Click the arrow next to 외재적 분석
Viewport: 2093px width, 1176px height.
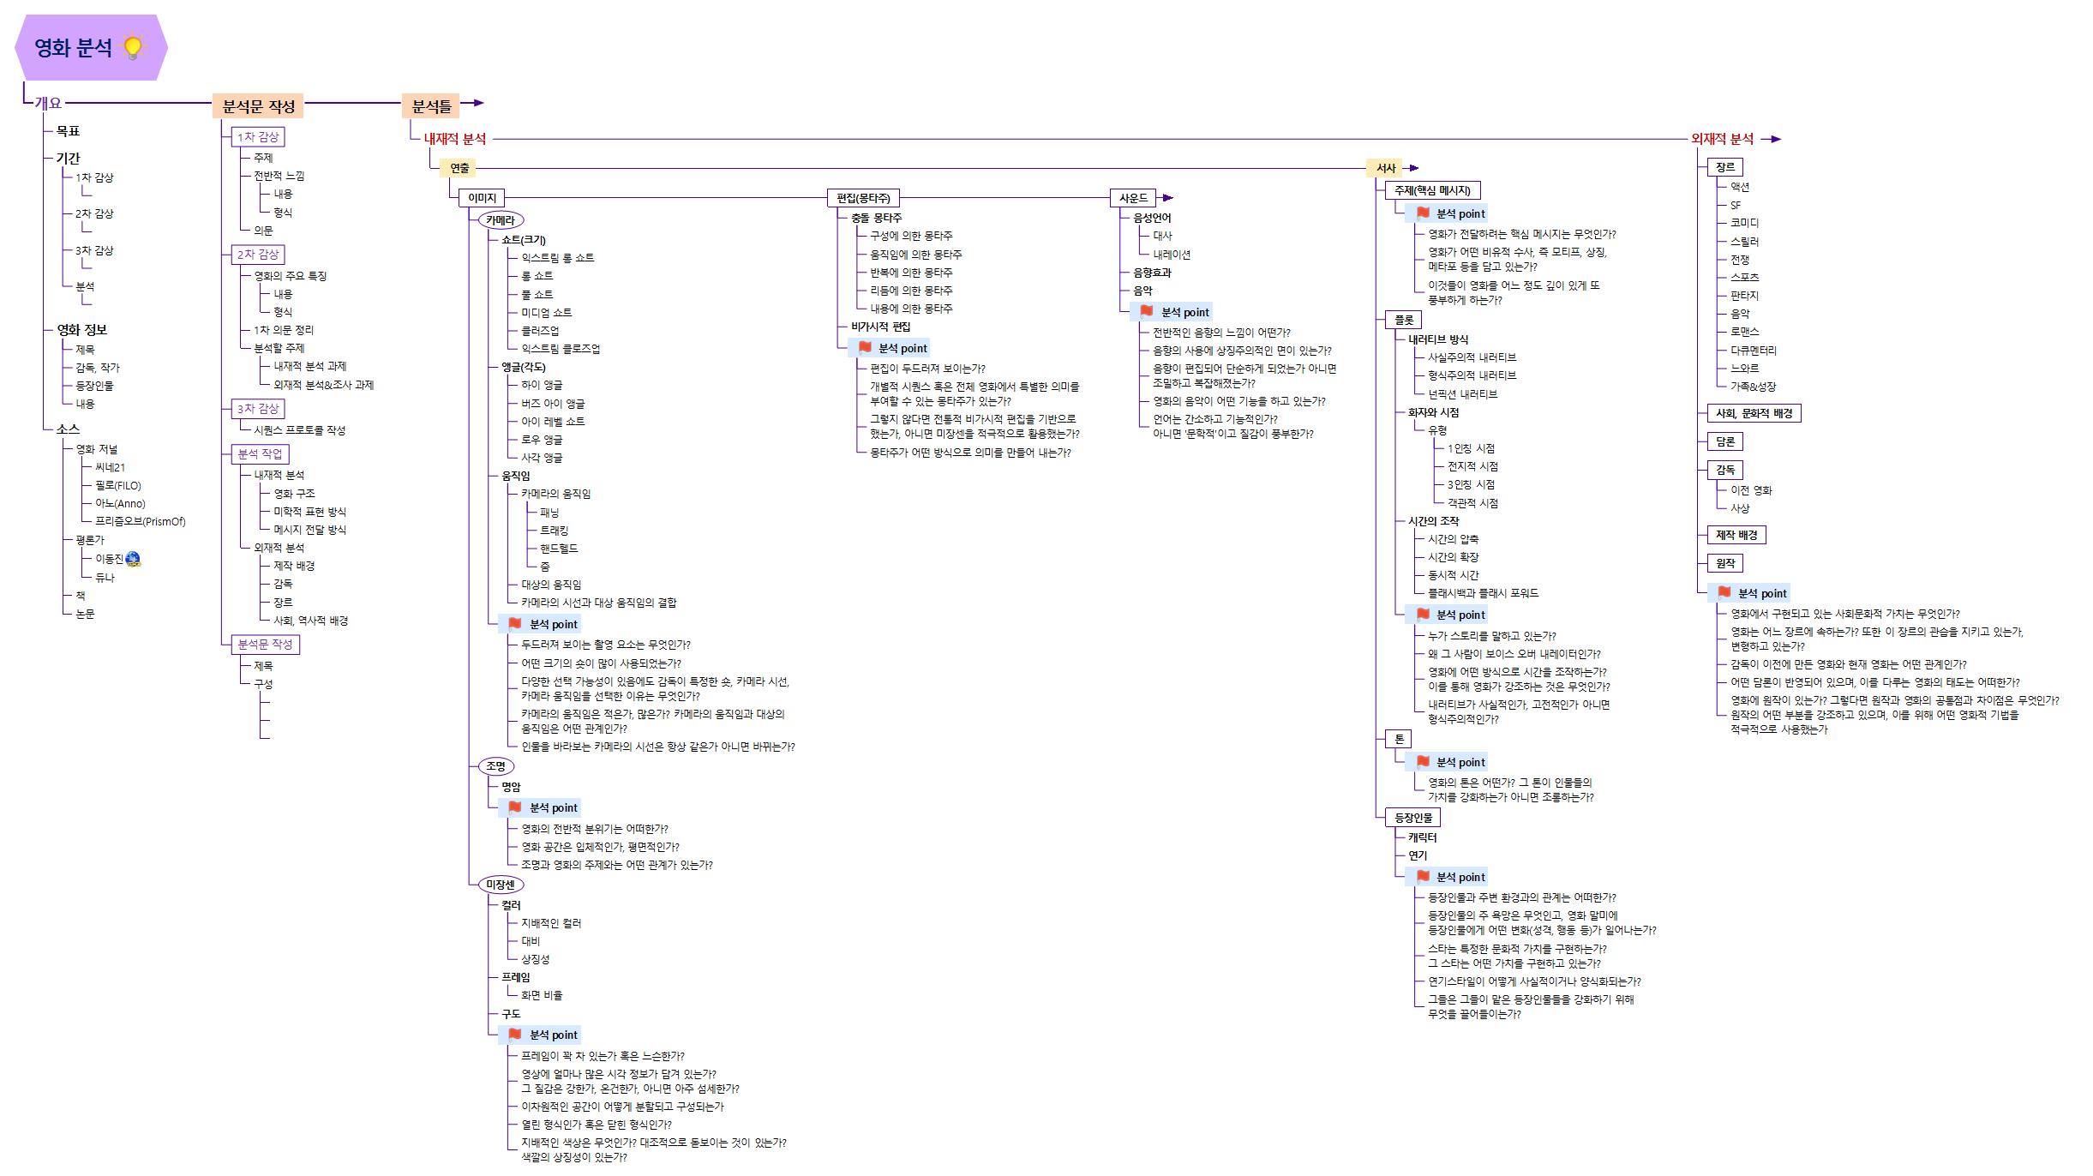click(1774, 139)
